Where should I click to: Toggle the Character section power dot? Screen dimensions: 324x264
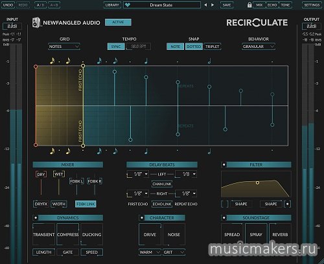[x=142, y=217]
